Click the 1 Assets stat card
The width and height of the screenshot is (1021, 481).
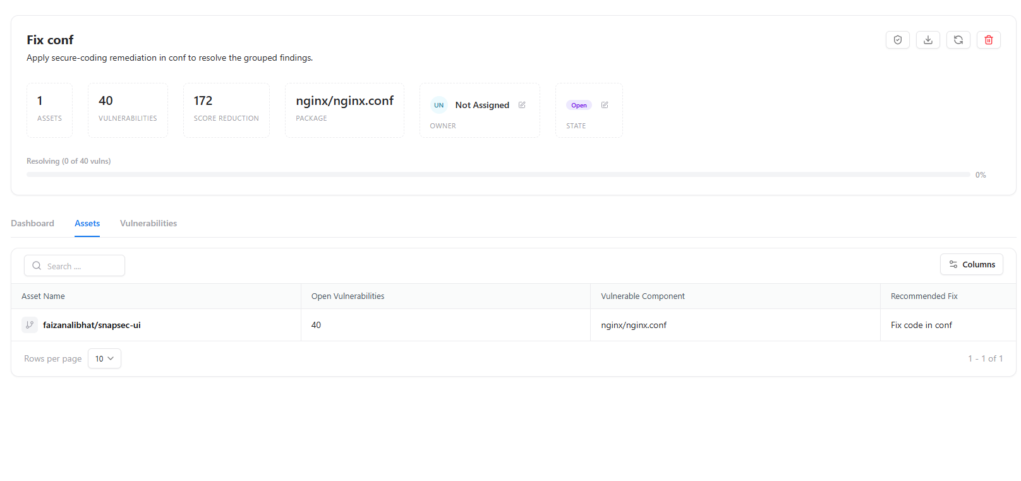click(49, 110)
